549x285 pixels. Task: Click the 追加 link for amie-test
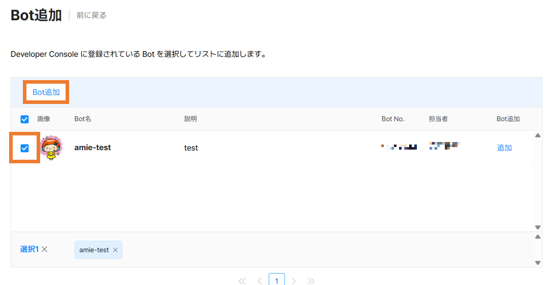504,148
